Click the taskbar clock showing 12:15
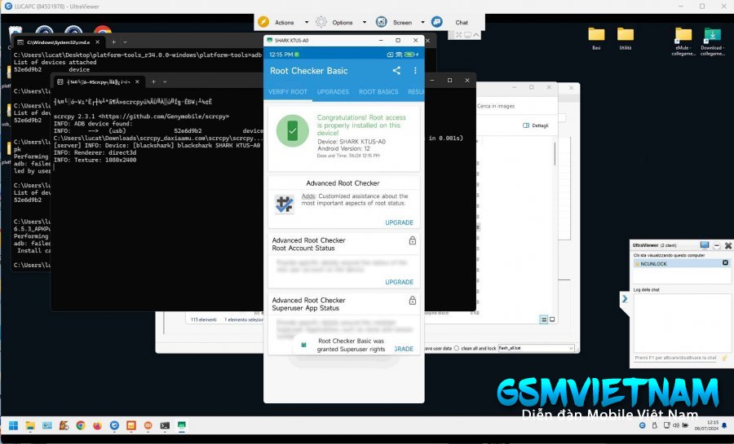Image resolution: width=734 pixels, height=444 pixels. click(707, 425)
